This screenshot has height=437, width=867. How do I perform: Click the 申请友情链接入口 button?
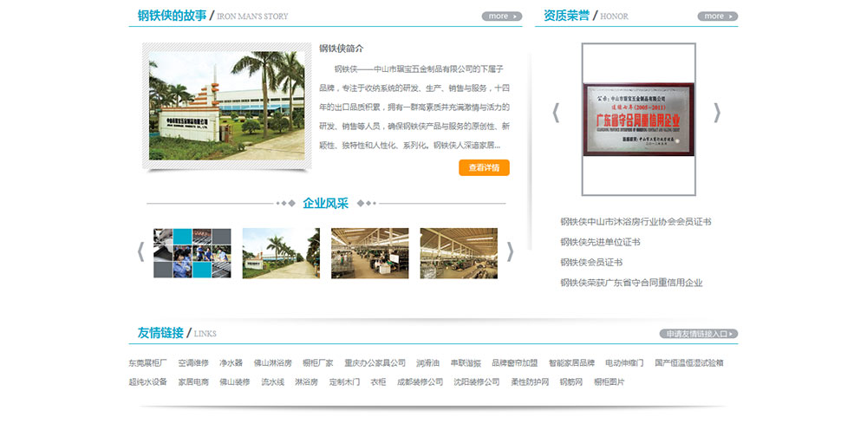point(698,334)
